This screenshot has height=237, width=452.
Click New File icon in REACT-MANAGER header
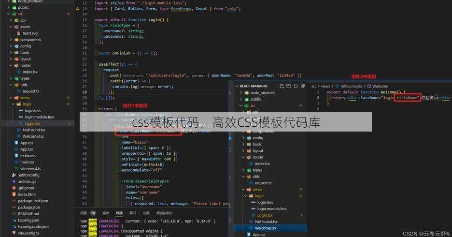click(282, 86)
